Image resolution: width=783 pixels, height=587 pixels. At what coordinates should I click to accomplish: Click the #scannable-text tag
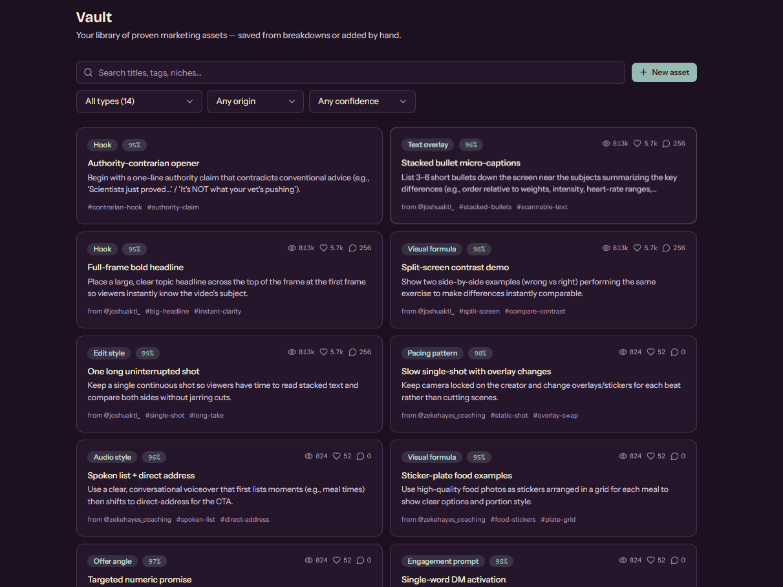(542, 207)
